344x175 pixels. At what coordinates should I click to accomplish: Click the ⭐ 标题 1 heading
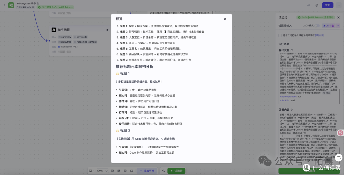pyautogui.click(x=123, y=73)
